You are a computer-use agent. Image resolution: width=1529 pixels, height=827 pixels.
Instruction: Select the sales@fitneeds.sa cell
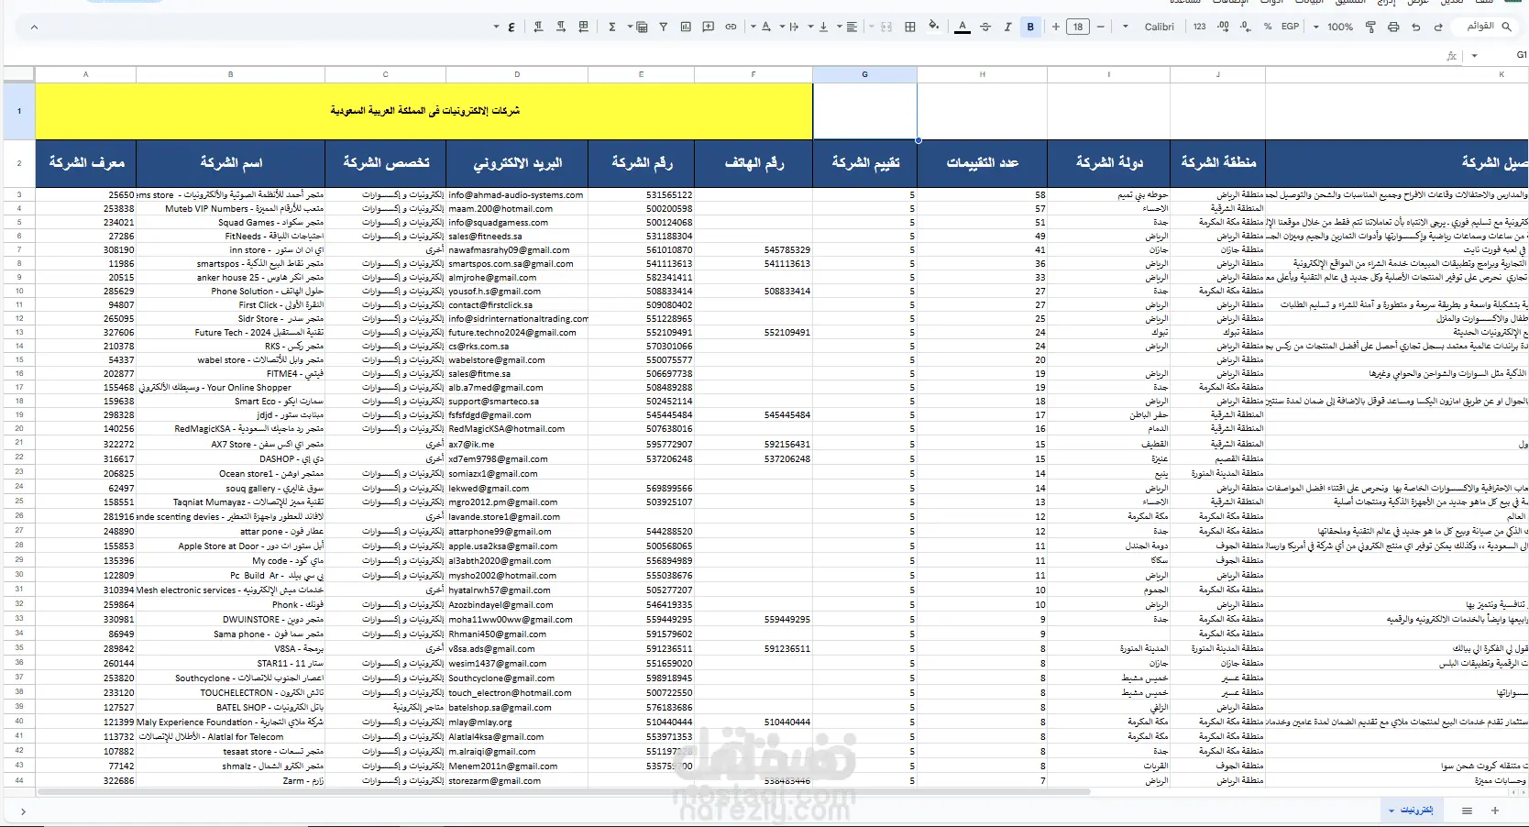[517, 237]
